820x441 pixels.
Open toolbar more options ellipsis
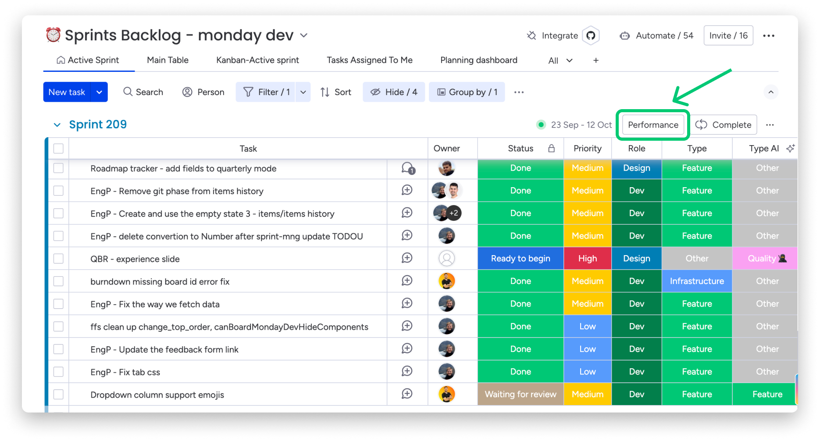tap(519, 92)
